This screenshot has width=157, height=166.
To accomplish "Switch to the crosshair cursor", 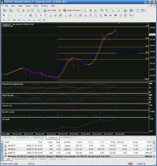I will click(x=9, y=15).
